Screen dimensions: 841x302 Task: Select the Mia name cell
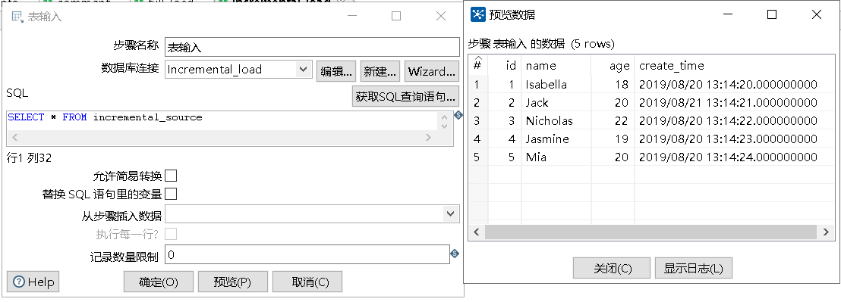[556, 157]
